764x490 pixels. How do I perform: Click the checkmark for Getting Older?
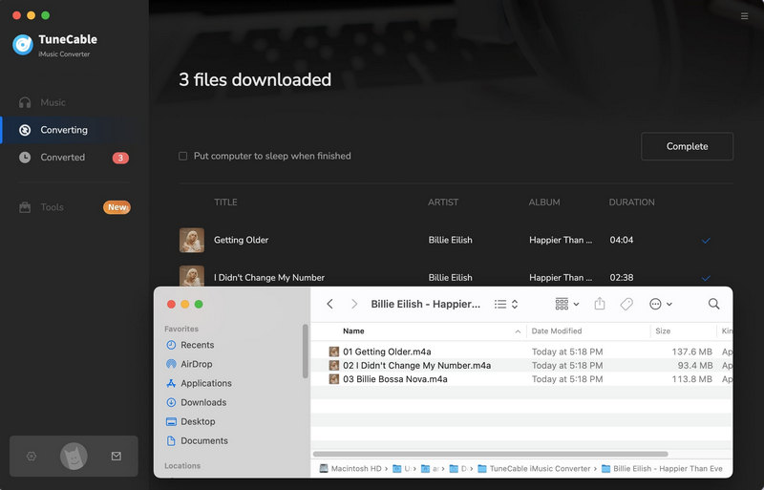pyautogui.click(x=706, y=241)
